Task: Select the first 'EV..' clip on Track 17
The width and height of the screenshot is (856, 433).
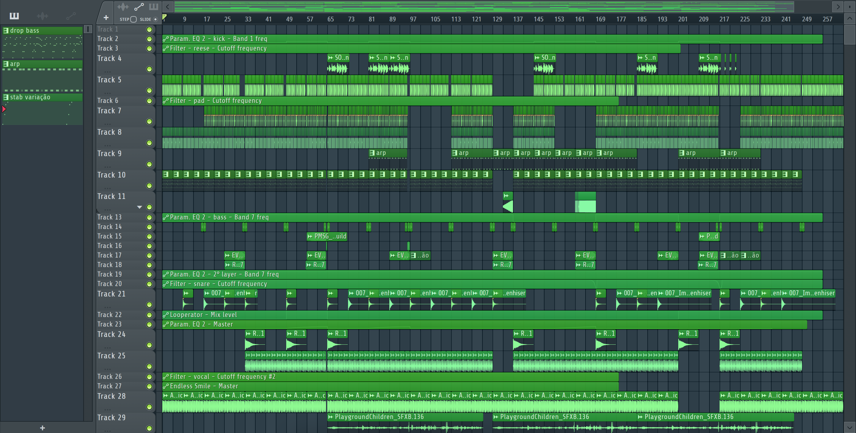Action: click(x=235, y=255)
